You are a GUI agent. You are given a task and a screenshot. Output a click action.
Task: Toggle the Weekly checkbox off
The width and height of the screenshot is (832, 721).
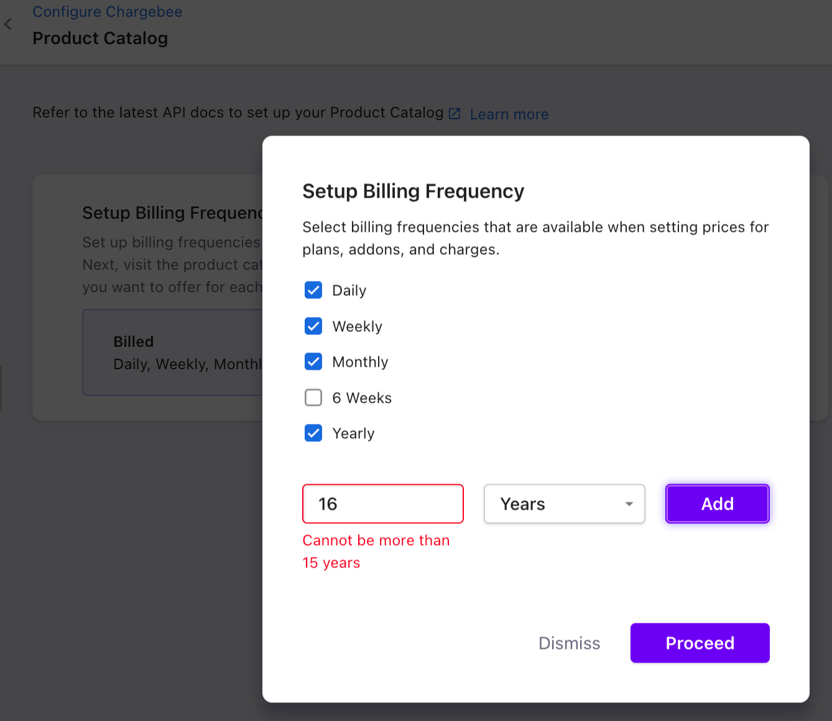pyautogui.click(x=313, y=326)
